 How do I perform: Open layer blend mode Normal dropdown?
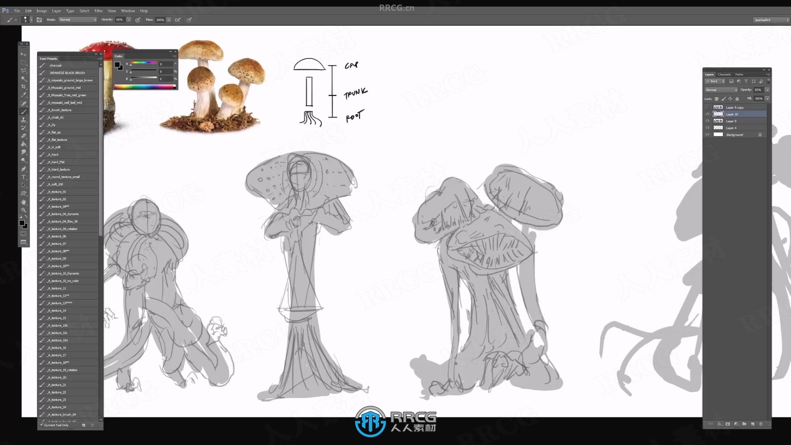click(721, 90)
